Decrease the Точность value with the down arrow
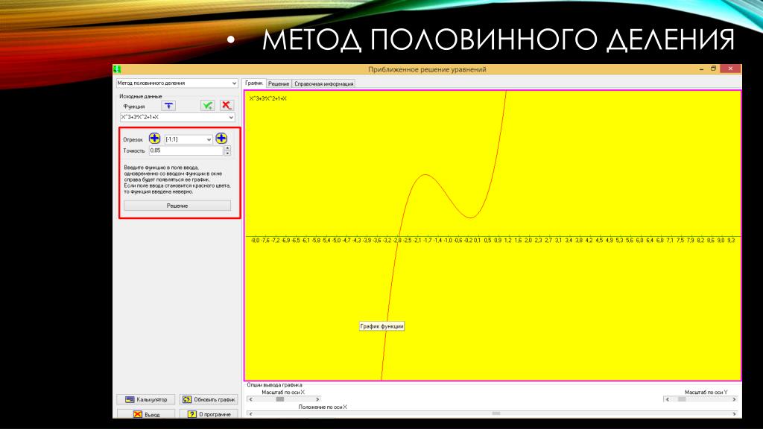Image resolution: width=763 pixels, height=429 pixels. pyautogui.click(x=227, y=153)
